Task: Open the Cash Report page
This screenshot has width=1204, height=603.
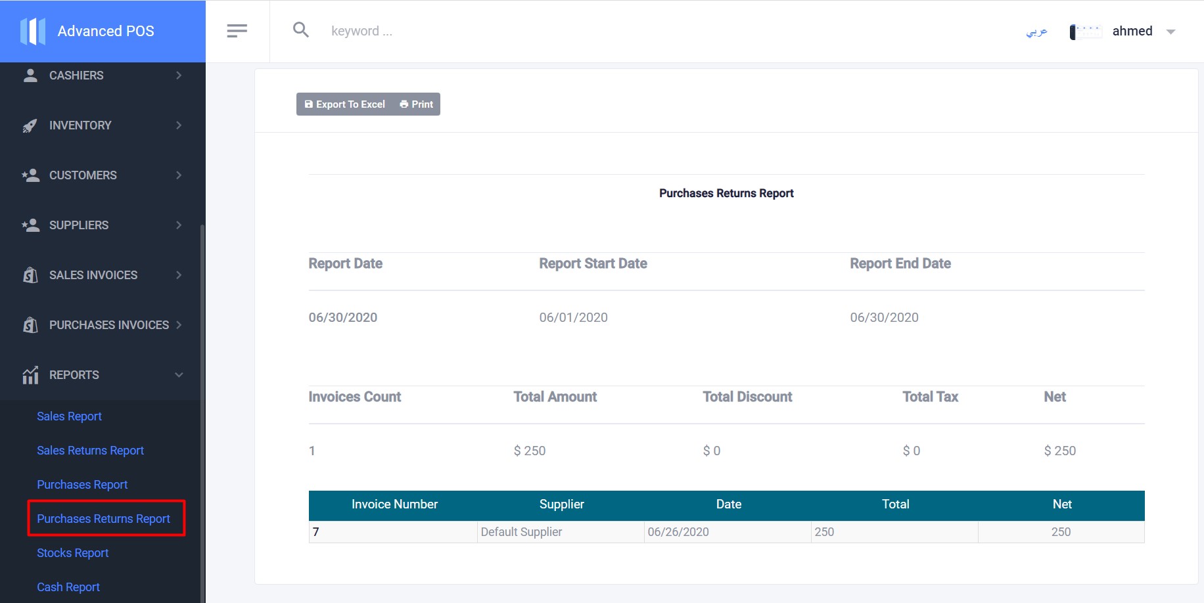Action: 68,587
